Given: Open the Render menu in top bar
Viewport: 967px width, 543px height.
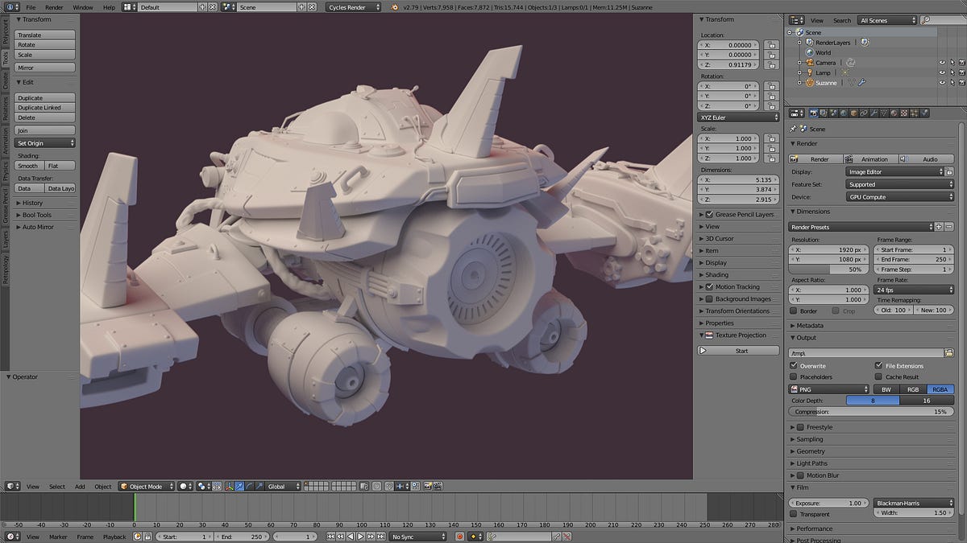Looking at the screenshot, I should tap(54, 7).
